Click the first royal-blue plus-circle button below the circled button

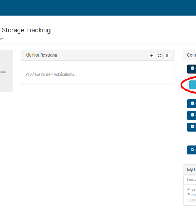(x=192, y=104)
